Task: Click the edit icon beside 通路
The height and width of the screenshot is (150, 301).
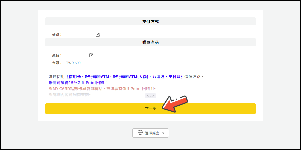Action: point(98,35)
